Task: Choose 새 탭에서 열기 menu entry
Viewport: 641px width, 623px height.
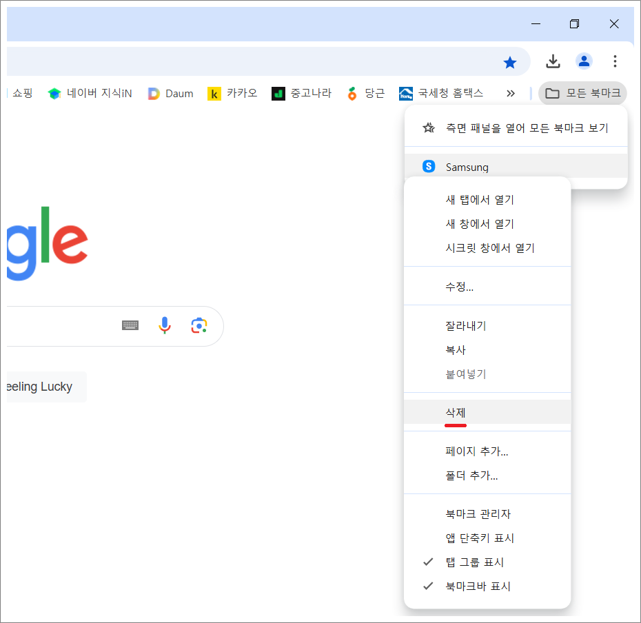Action: coord(480,199)
